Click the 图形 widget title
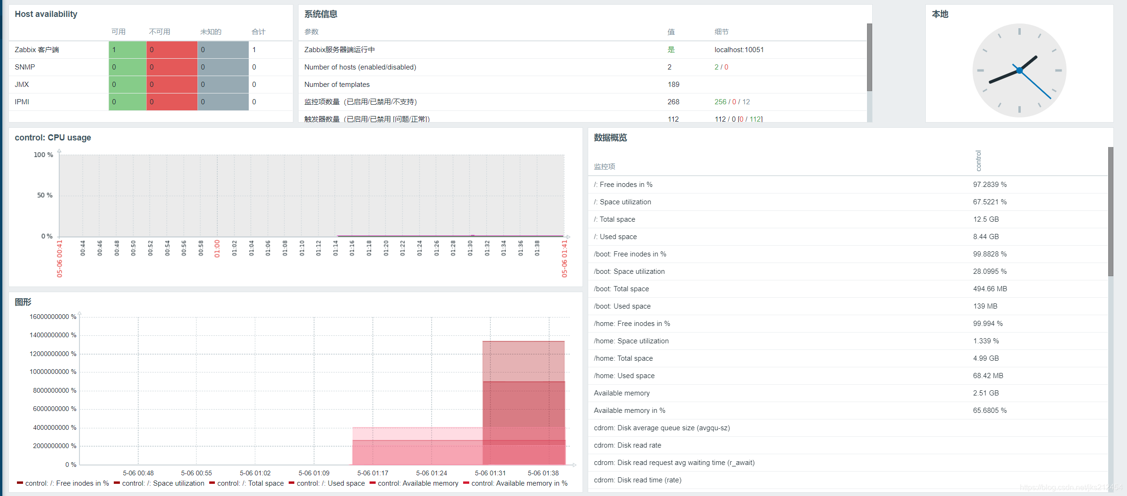Screen dimensions: 1127x496 [x=23, y=302]
